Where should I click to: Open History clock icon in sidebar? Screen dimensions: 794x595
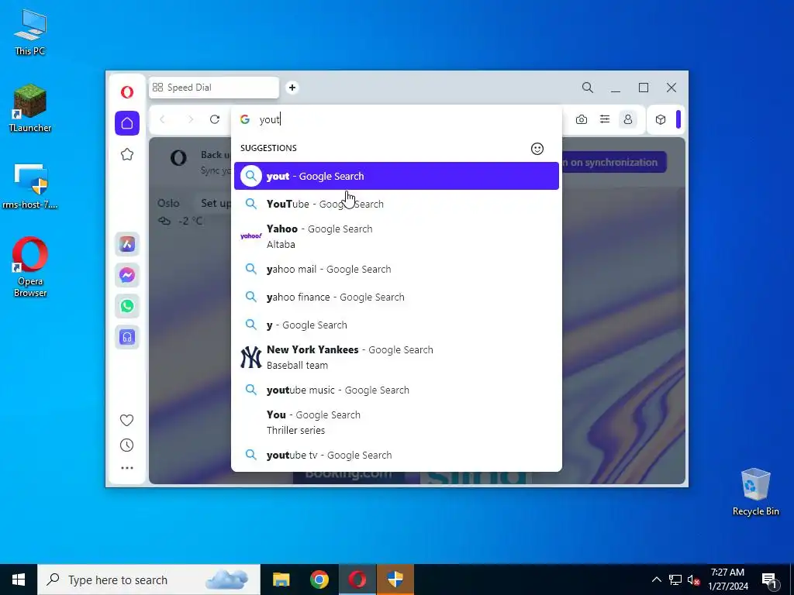point(126,445)
